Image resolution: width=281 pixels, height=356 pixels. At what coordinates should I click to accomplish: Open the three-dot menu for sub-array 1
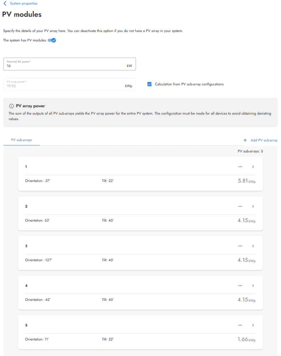pos(240,167)
